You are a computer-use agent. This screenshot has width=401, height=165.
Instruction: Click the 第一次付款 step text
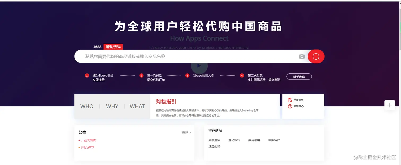point(155,75)
